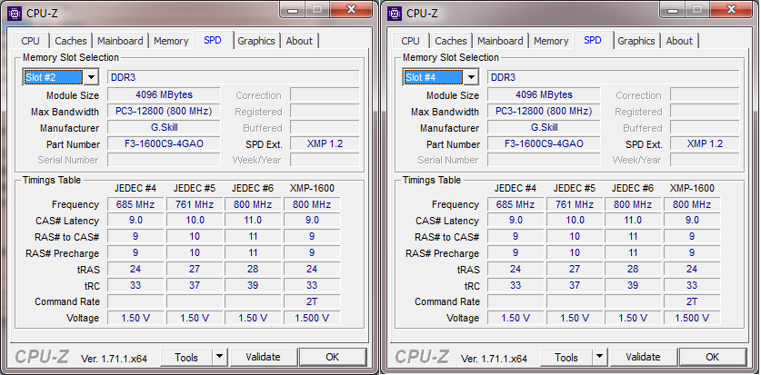Click part number F3-1600C9-4GAO in left window
Screen dimensions: 761x375
tap(164, 143)
